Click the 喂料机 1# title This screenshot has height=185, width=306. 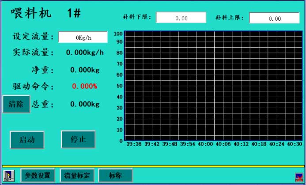(46, 13)
